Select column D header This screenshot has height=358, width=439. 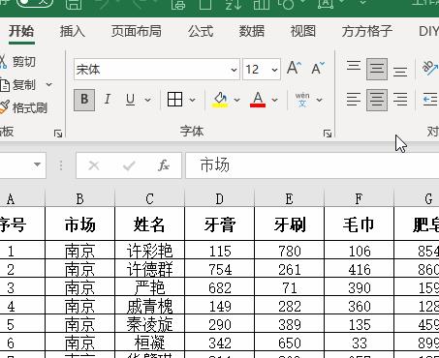pyautogui.click(x=220, y=199)
